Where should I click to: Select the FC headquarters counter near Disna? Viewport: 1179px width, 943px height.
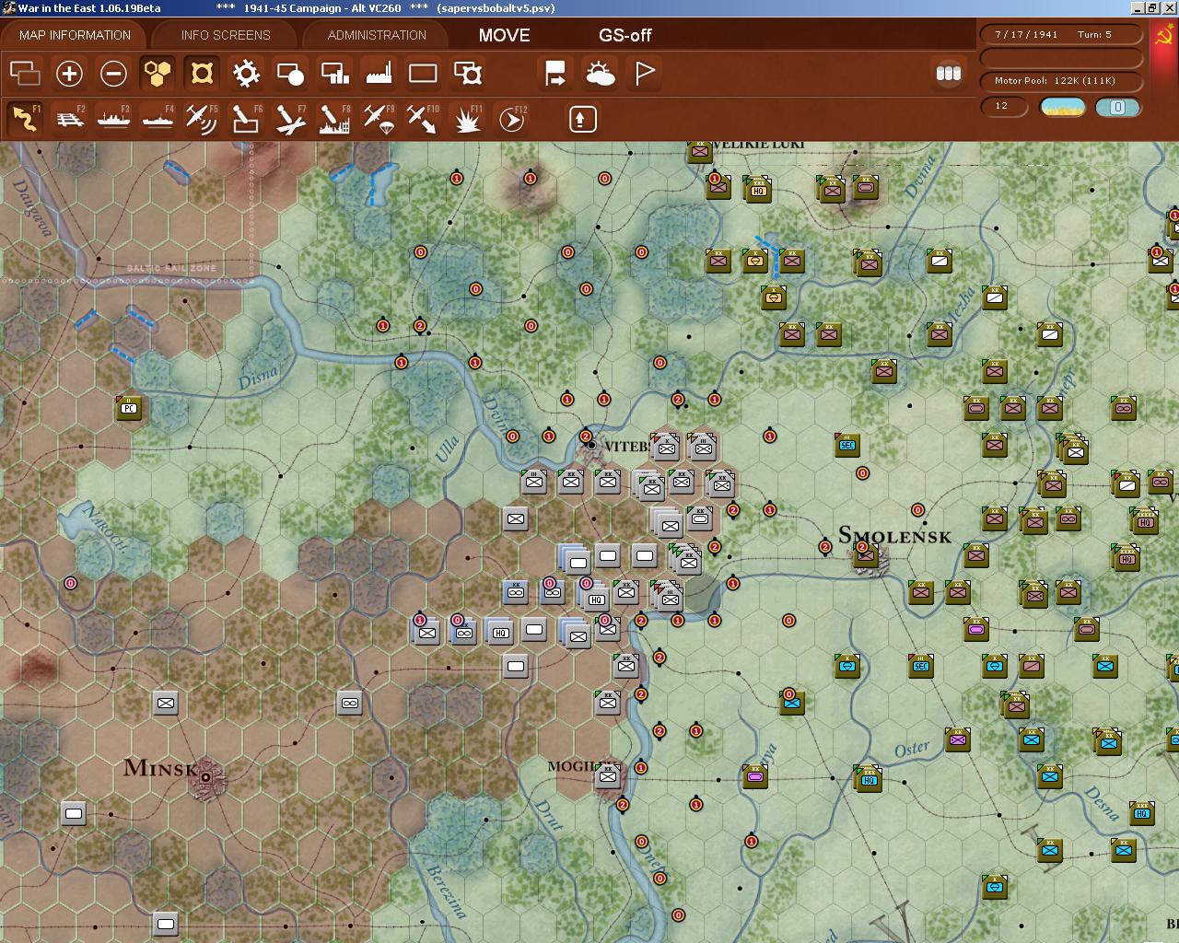click(x=129, y=408)
